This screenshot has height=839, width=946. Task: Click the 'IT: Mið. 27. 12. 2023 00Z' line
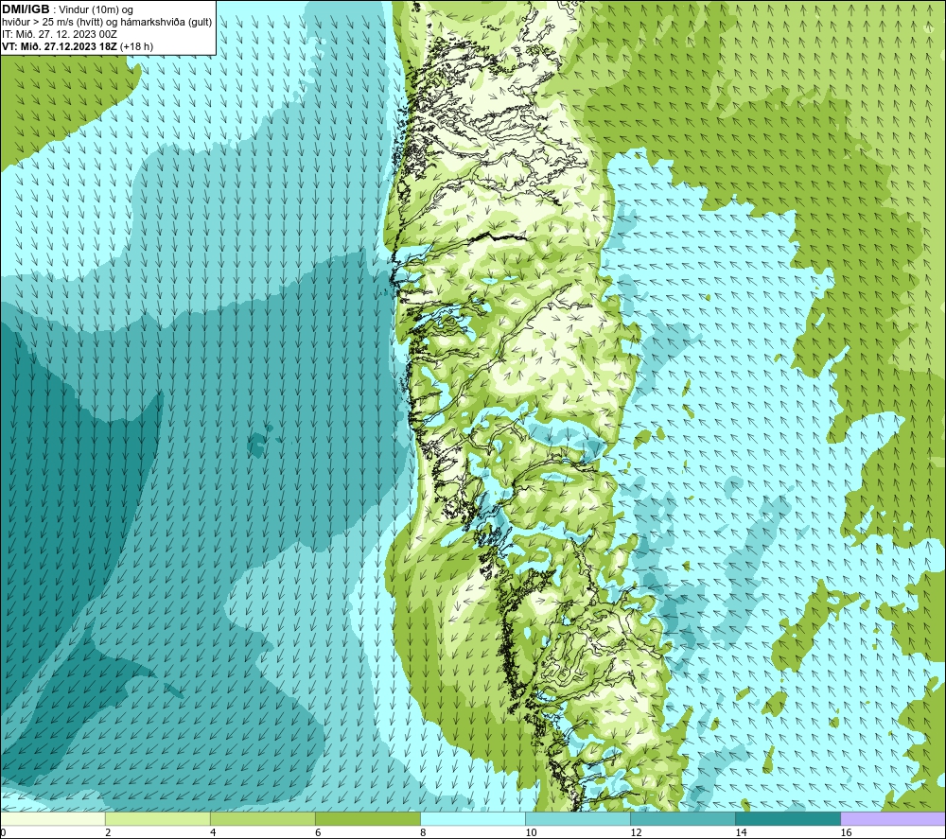[59, 34]
